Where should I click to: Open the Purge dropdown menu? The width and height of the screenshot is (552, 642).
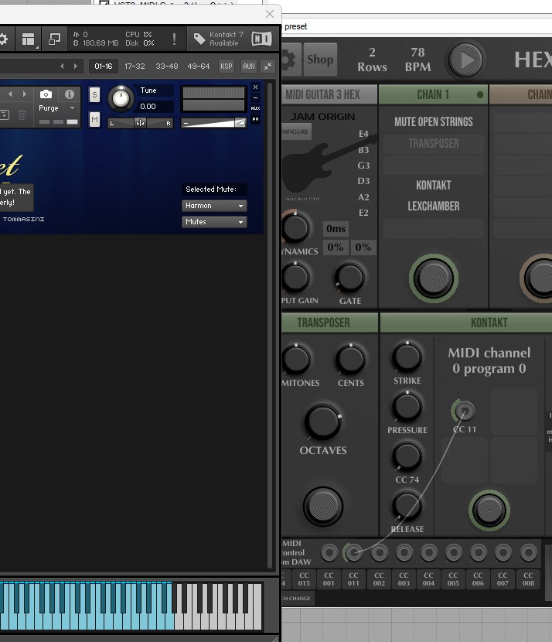click(55, 108)
